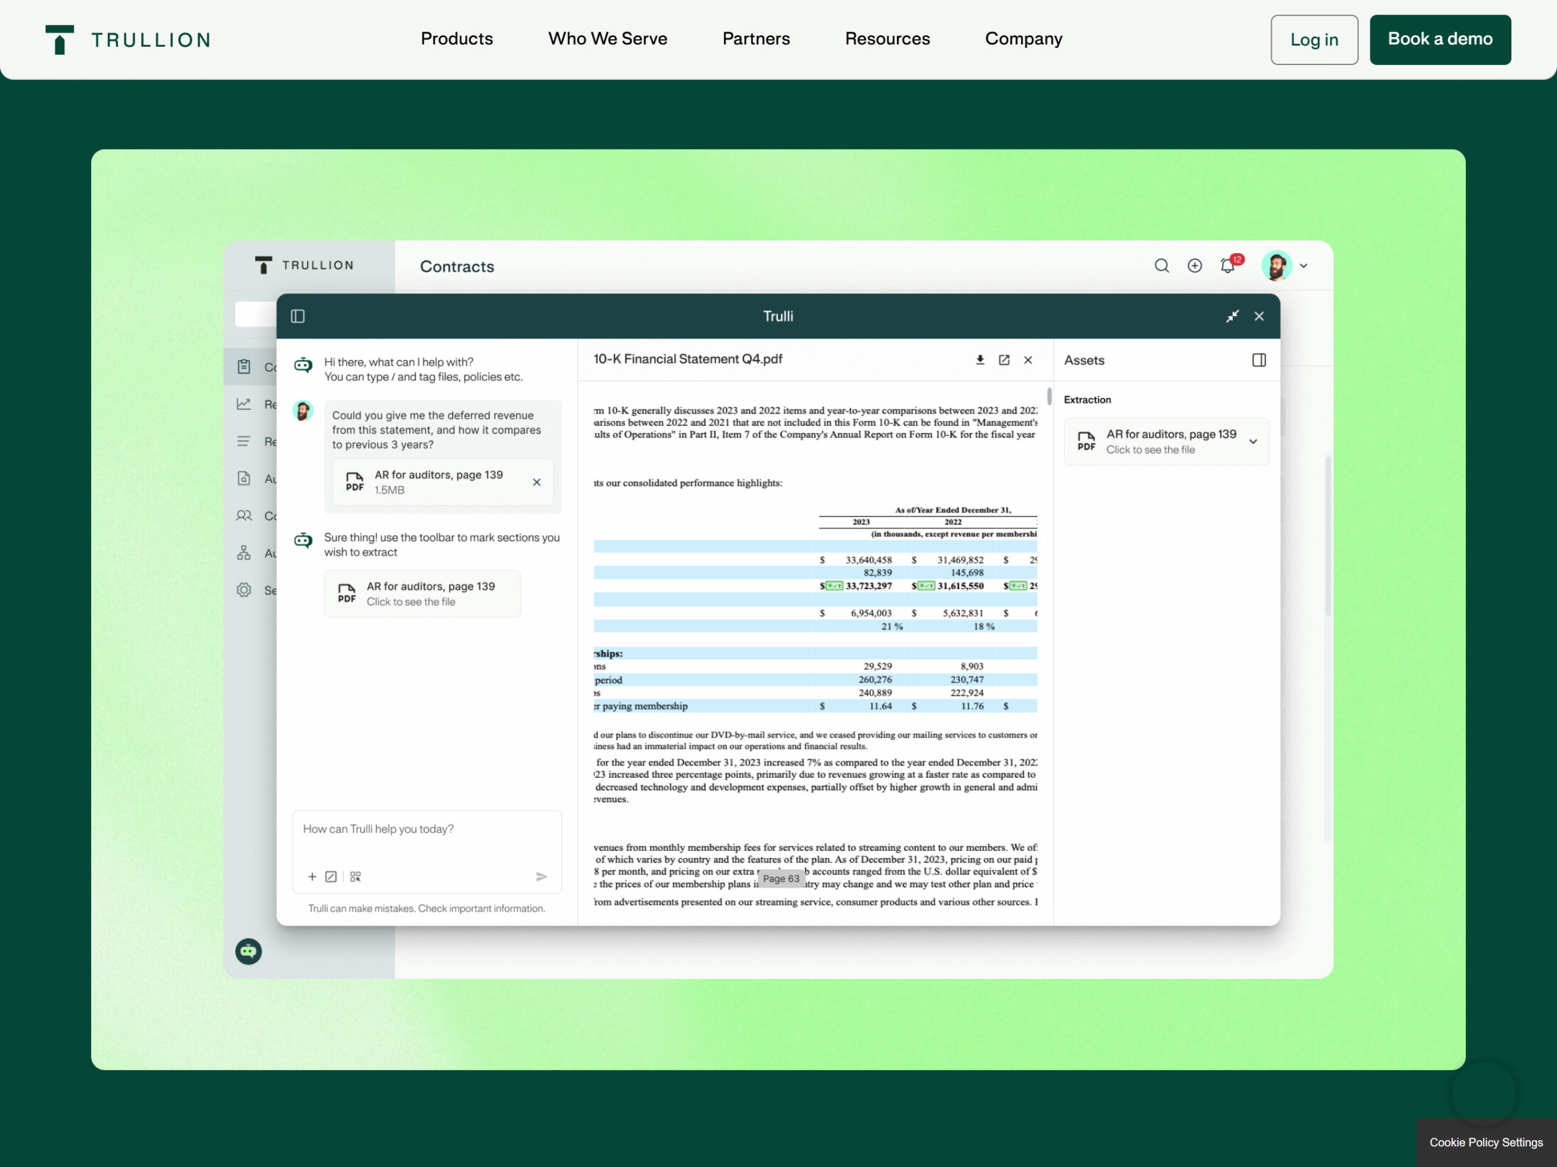Click the plus attach icon in chat input

312,876
